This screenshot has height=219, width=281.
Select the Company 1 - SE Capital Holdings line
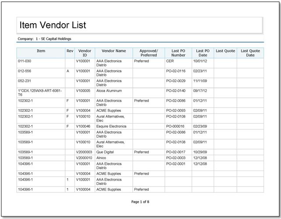point(44,39)
